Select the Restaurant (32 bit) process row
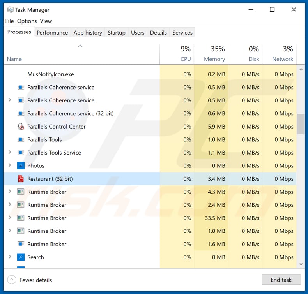Viewport: 308px width, 294px height. 150,179
